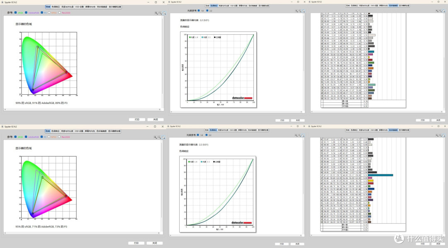Zoom in icon of lower color accuracy window
Image resolution: width=448 pixels, height=248 pixels.
pos(437,135)
